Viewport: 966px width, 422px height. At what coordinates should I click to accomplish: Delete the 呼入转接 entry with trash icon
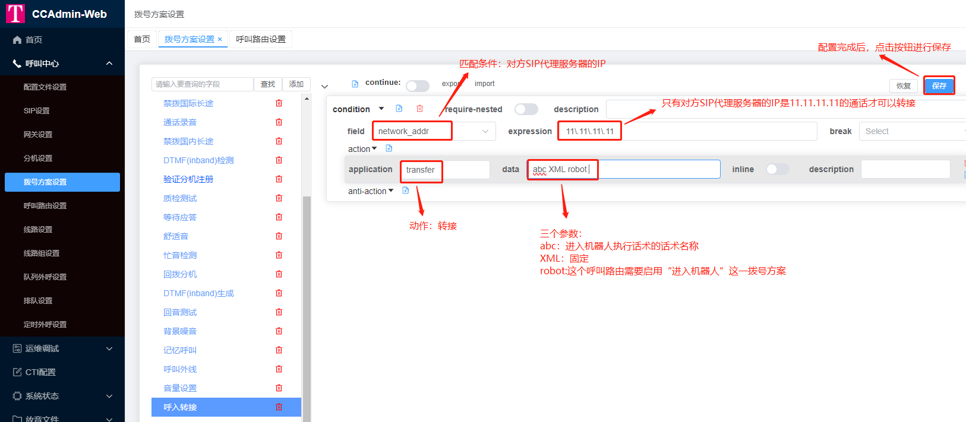(x=279, y=407)
